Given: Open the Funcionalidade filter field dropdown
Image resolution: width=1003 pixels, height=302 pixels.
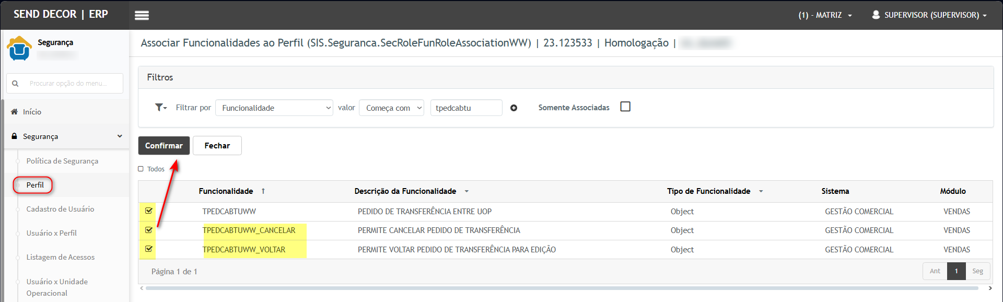Looking at the screenshot, I should tap(274, 108).
